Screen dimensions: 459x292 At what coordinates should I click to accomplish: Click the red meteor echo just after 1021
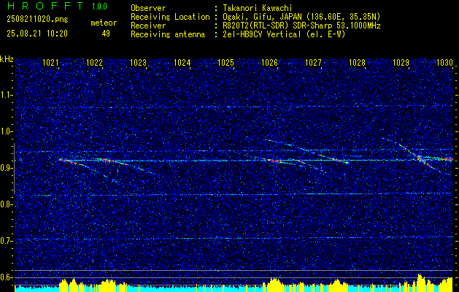pos(69,161)
